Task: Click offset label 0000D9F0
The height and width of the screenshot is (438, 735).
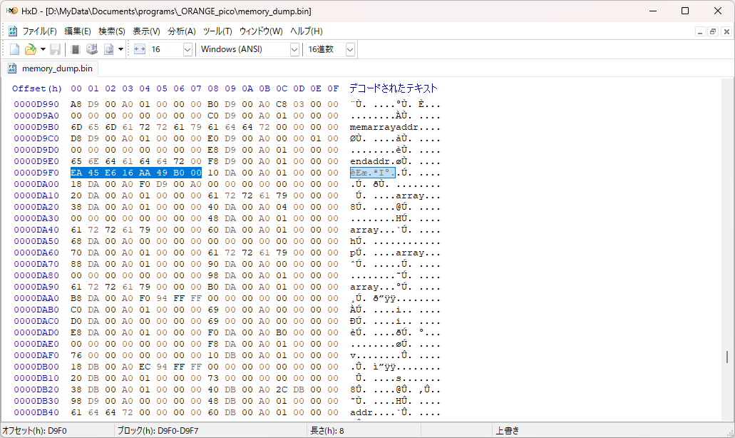Action: coord(36,173)
